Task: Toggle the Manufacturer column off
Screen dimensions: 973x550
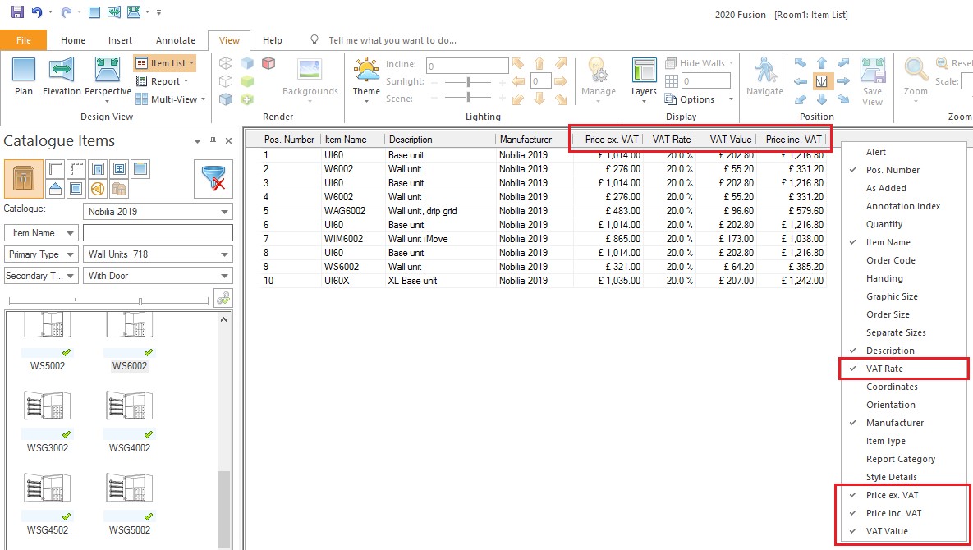Action: tap(905, 422)
